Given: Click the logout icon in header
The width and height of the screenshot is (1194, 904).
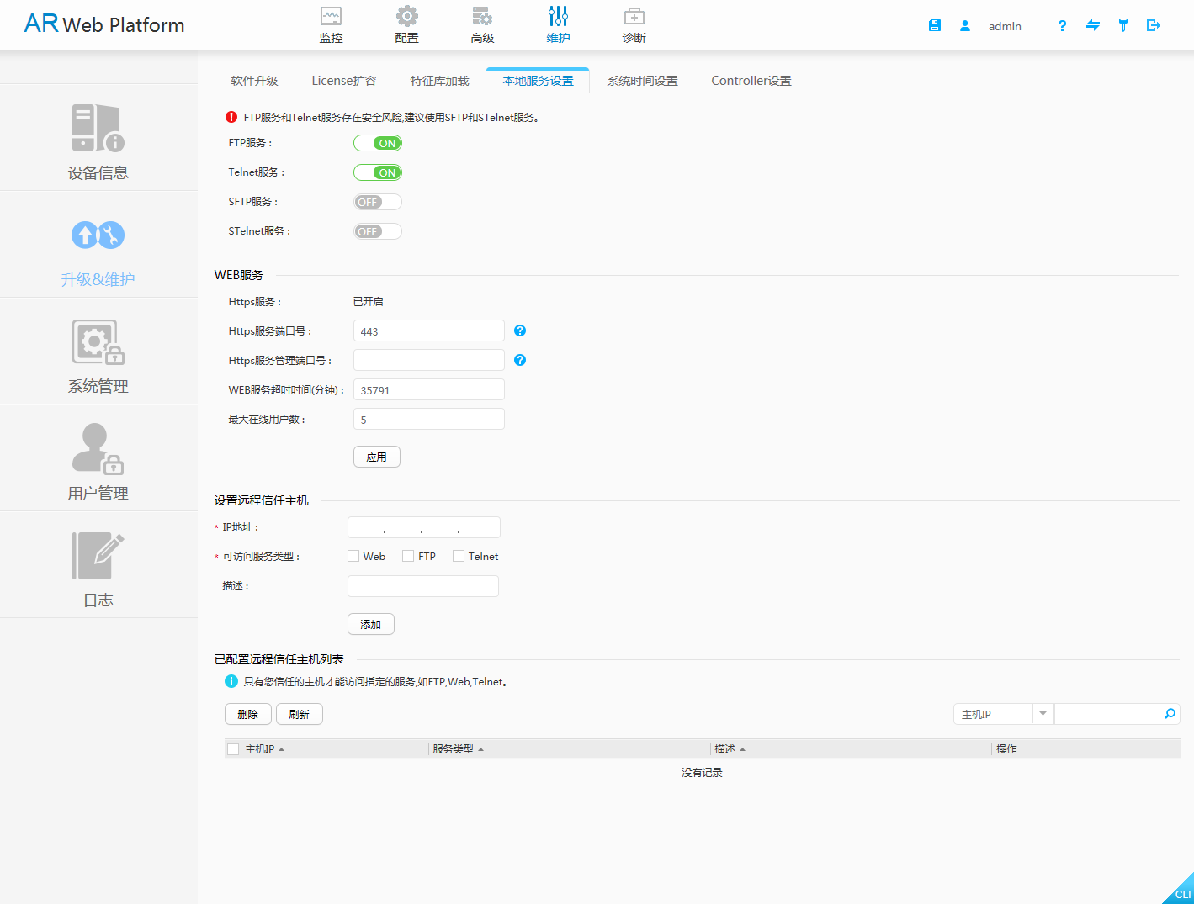Looking at the screenshot, I should point(1154,26).
